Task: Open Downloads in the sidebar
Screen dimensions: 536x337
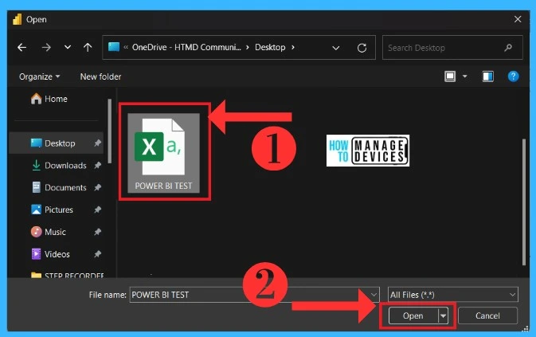Action: pyautogui.click(x=59, y=166)
